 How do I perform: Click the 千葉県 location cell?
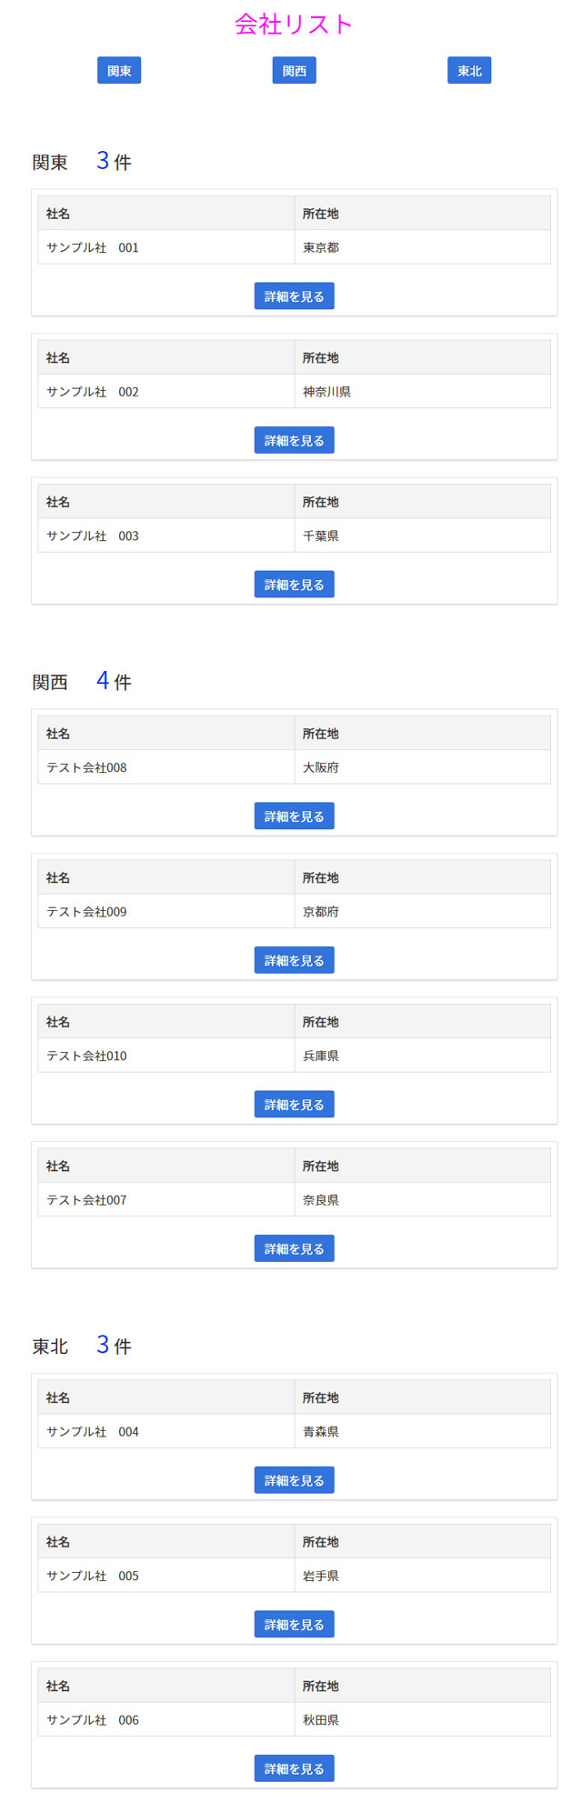tap(423, 536)
